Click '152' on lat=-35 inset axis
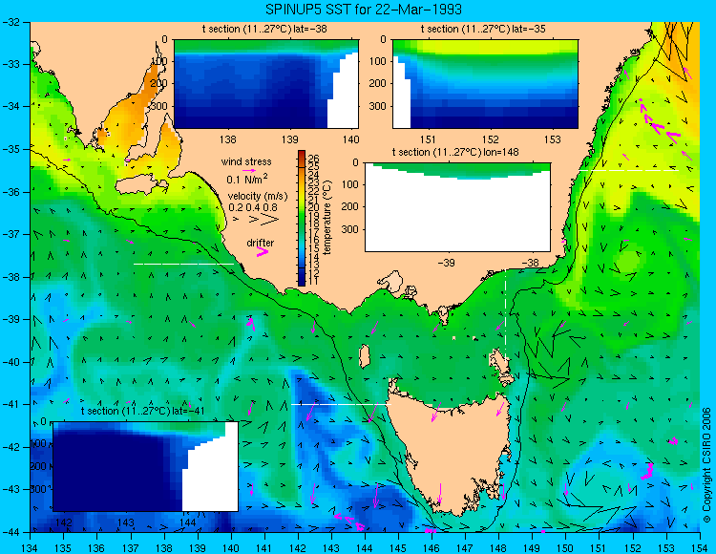The height and width of the screenshot is (554, 716). point(491,139)
